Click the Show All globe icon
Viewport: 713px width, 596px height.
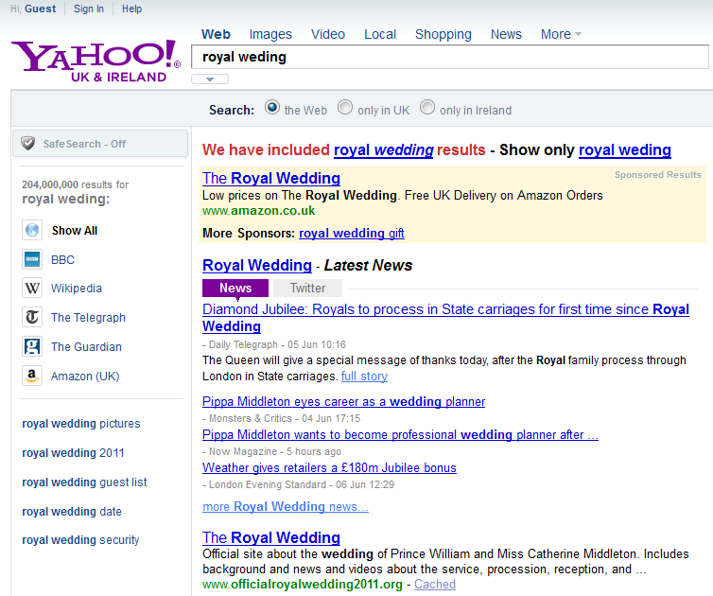(x=32, y=230)
